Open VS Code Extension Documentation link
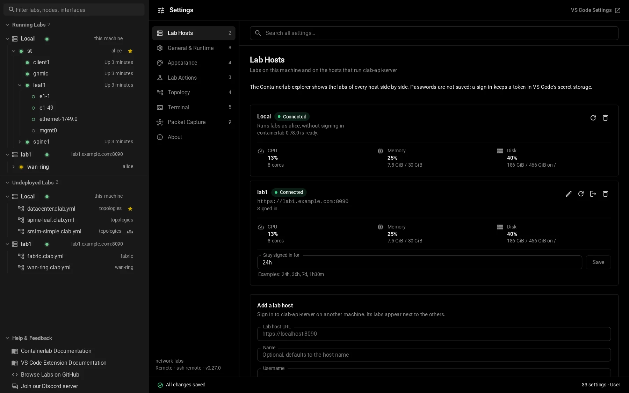Screen dimensions: 629x393 pos(64,363)
